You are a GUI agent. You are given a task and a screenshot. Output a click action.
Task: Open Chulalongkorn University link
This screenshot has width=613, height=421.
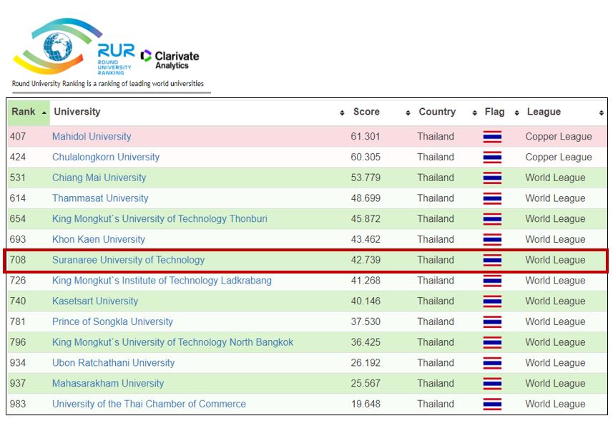pyautogui.click(x=106, y=158)
